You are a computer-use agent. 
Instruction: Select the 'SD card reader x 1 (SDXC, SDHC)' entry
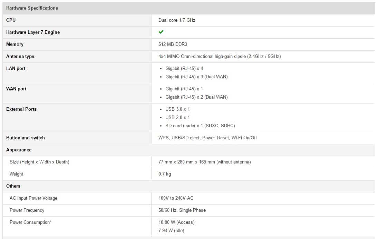coord(200,126)
